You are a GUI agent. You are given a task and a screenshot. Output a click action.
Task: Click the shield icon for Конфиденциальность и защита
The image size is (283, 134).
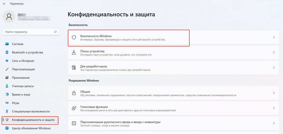pos(7,120)
